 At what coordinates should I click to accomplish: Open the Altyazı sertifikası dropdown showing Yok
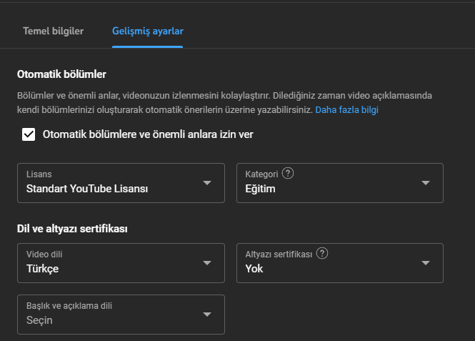340,263
